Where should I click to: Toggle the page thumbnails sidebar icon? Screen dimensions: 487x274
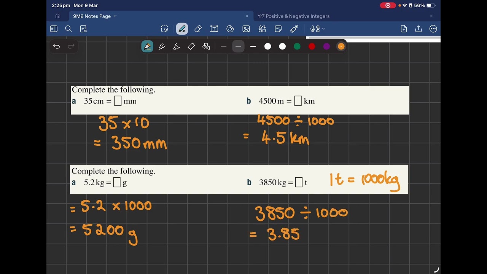pos(54,29)
